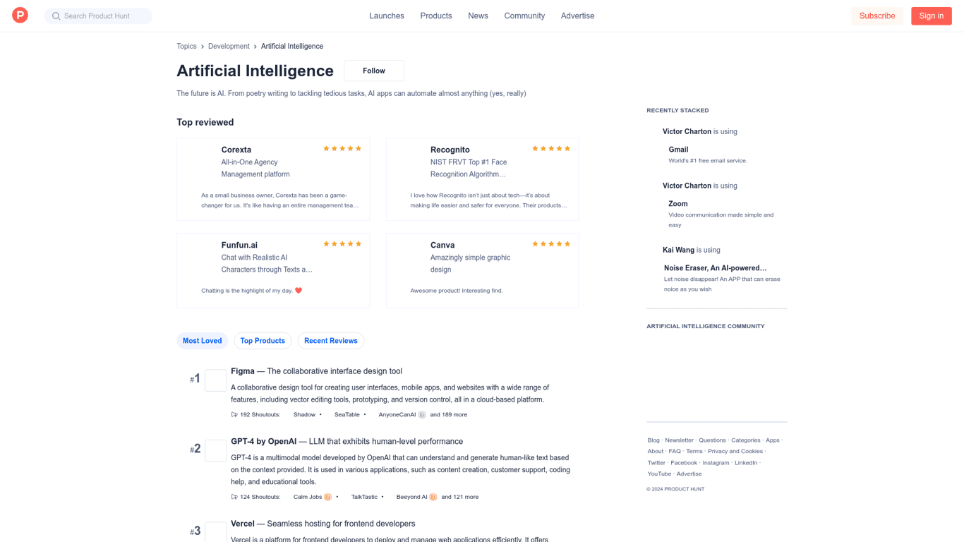The width and height of the screenshot is (964, 542).
Task: Click the search magnifier icon
Action: tap(55, 16)
